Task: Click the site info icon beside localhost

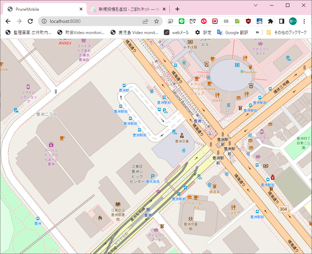Action: [44, 21]
